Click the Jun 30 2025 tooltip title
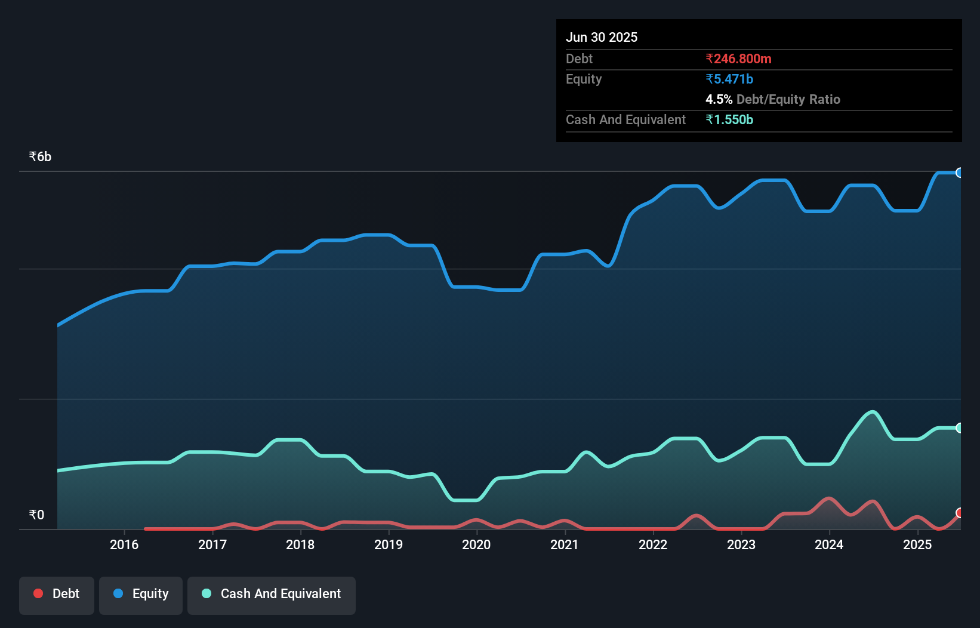Screen dimensions: 980x628 click(x=602, y=37)
